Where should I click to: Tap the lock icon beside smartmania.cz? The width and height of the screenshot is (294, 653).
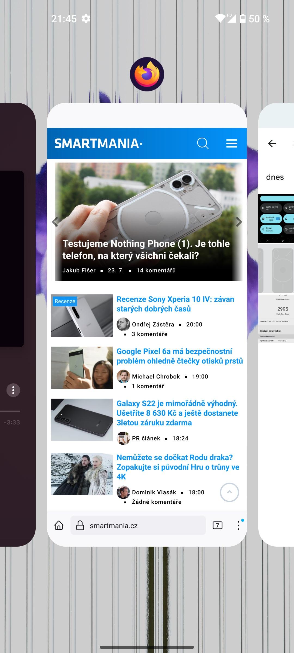click(80, 525)
